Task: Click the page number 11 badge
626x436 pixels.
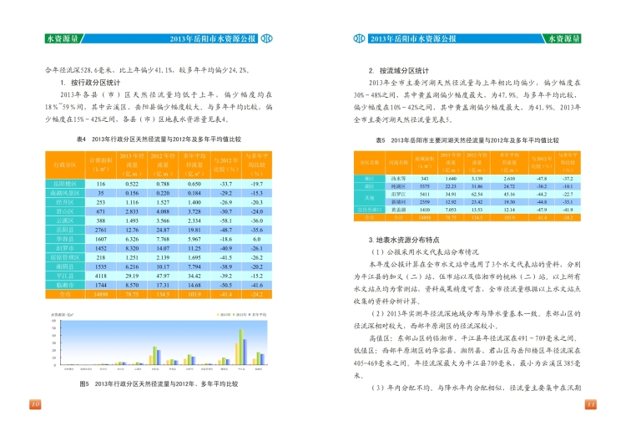Action: pos(590,404)
